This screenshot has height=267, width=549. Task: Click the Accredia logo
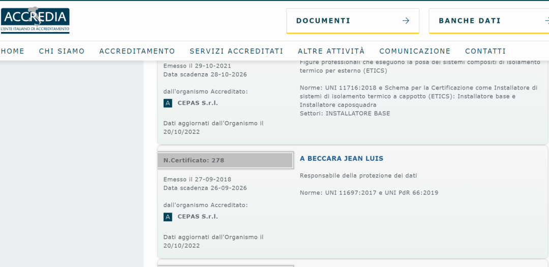pos(35,20)
